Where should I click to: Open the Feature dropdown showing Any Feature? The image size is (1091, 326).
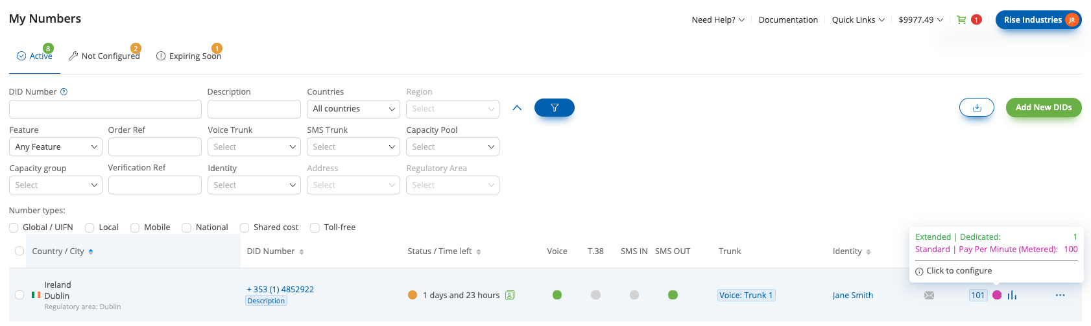[56, 147]
